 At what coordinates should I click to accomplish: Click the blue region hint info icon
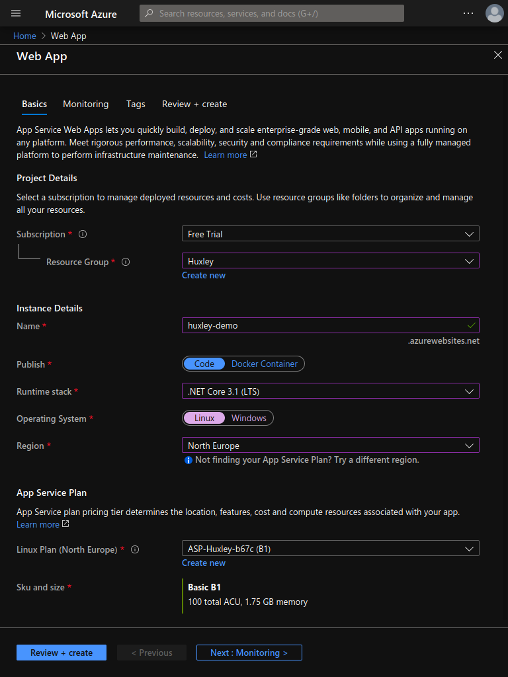188,460
